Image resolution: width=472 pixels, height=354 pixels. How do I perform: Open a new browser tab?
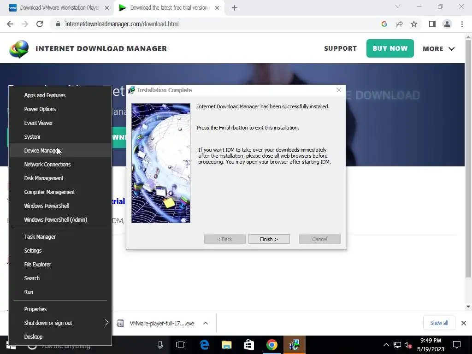click(235, 8)
